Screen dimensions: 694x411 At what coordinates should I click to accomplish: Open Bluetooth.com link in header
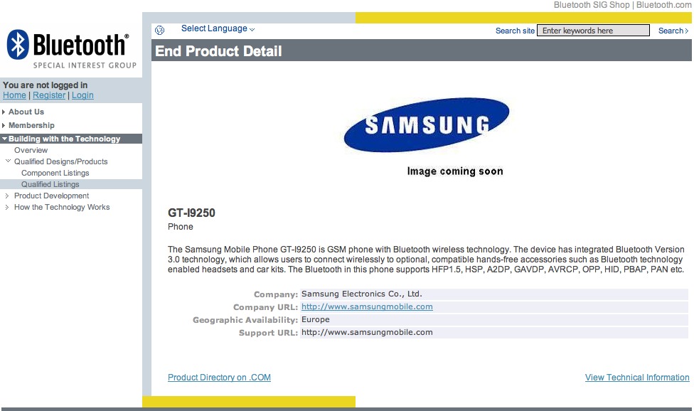click(x=663, y=5)
